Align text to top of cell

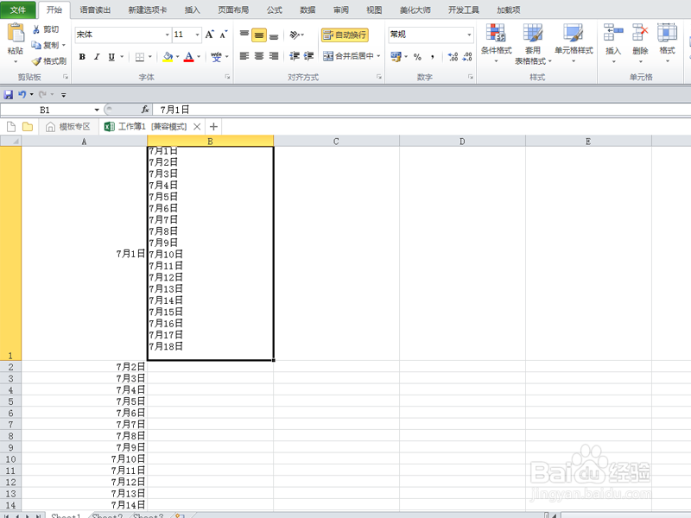click(x=244, y=35)
